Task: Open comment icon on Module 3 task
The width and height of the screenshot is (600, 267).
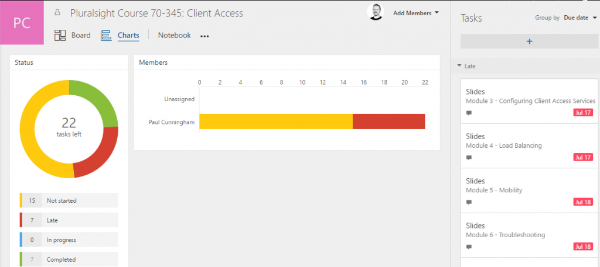Action: click(x=469, y=113)
